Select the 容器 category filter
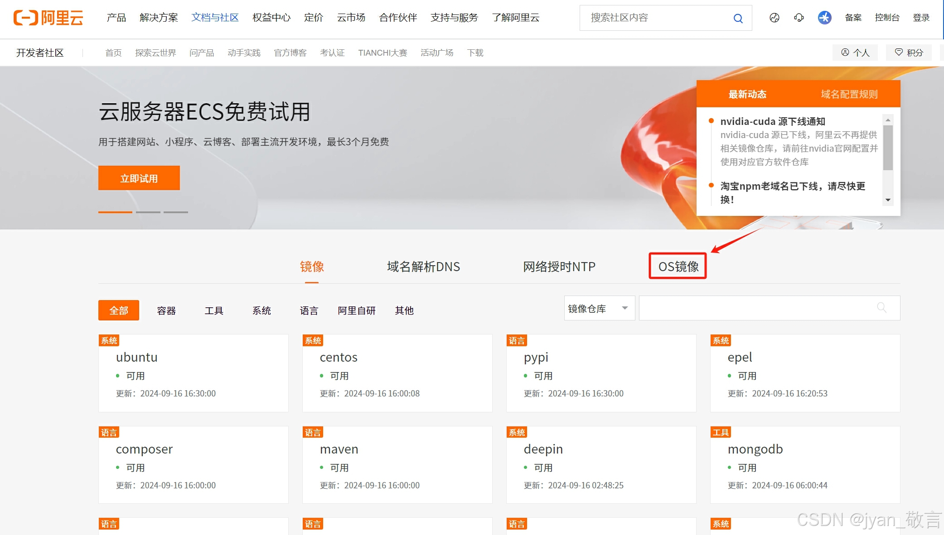944x535 pixels. pos(166,310)
